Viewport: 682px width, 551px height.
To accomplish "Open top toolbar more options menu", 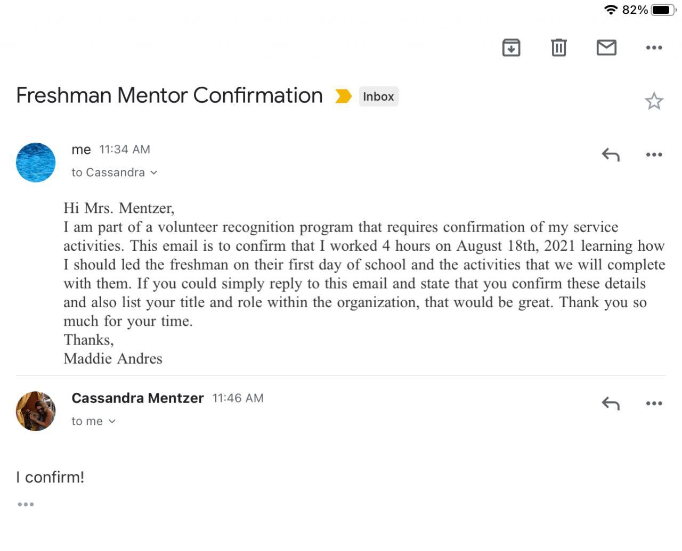I will (x=654, y=48).
